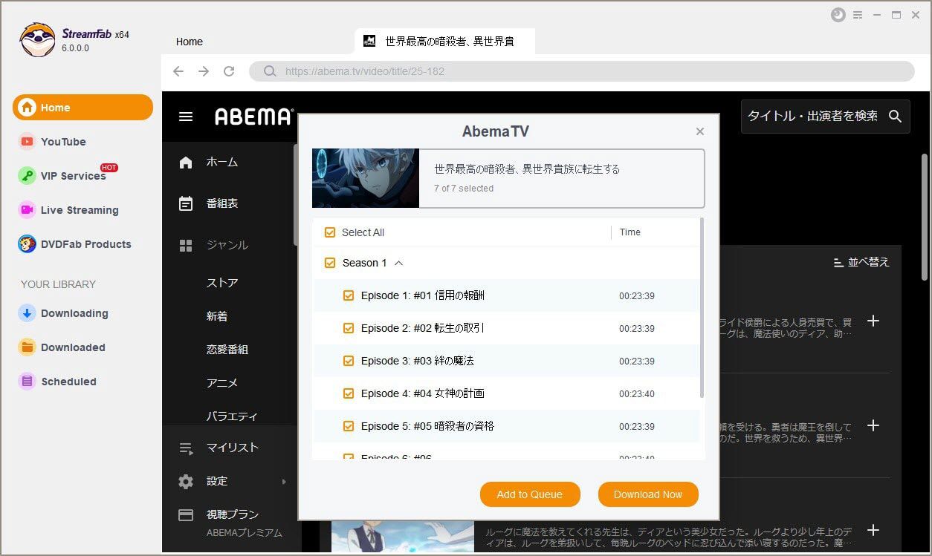The height and width of the screenshot is (556, 932).
Task: Go back in browser history
Action: pos(178,71)
